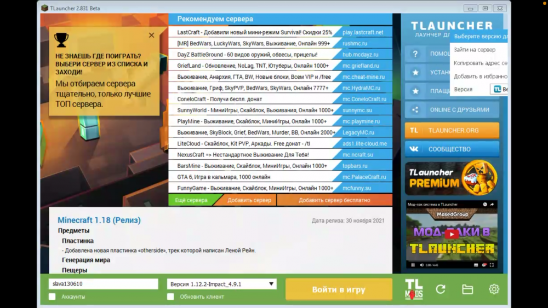Screen dimensions: 548x308
Task: Click the YouTube play icon on video
Action: 452,234
